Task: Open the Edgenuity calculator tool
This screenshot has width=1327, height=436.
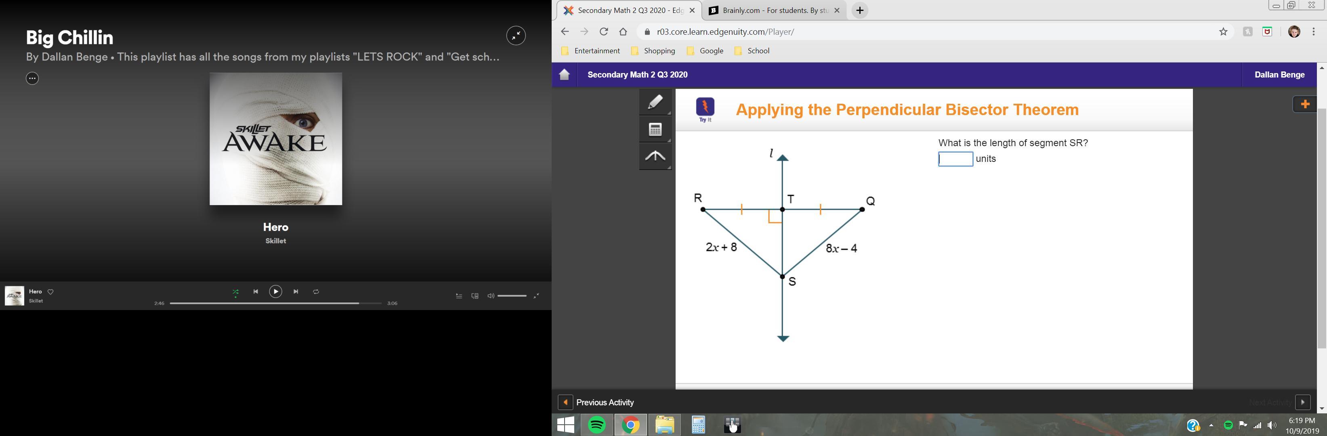Action: (x=655, y=129)
